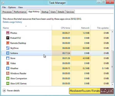Sort by the Network column header

(81, 28)
